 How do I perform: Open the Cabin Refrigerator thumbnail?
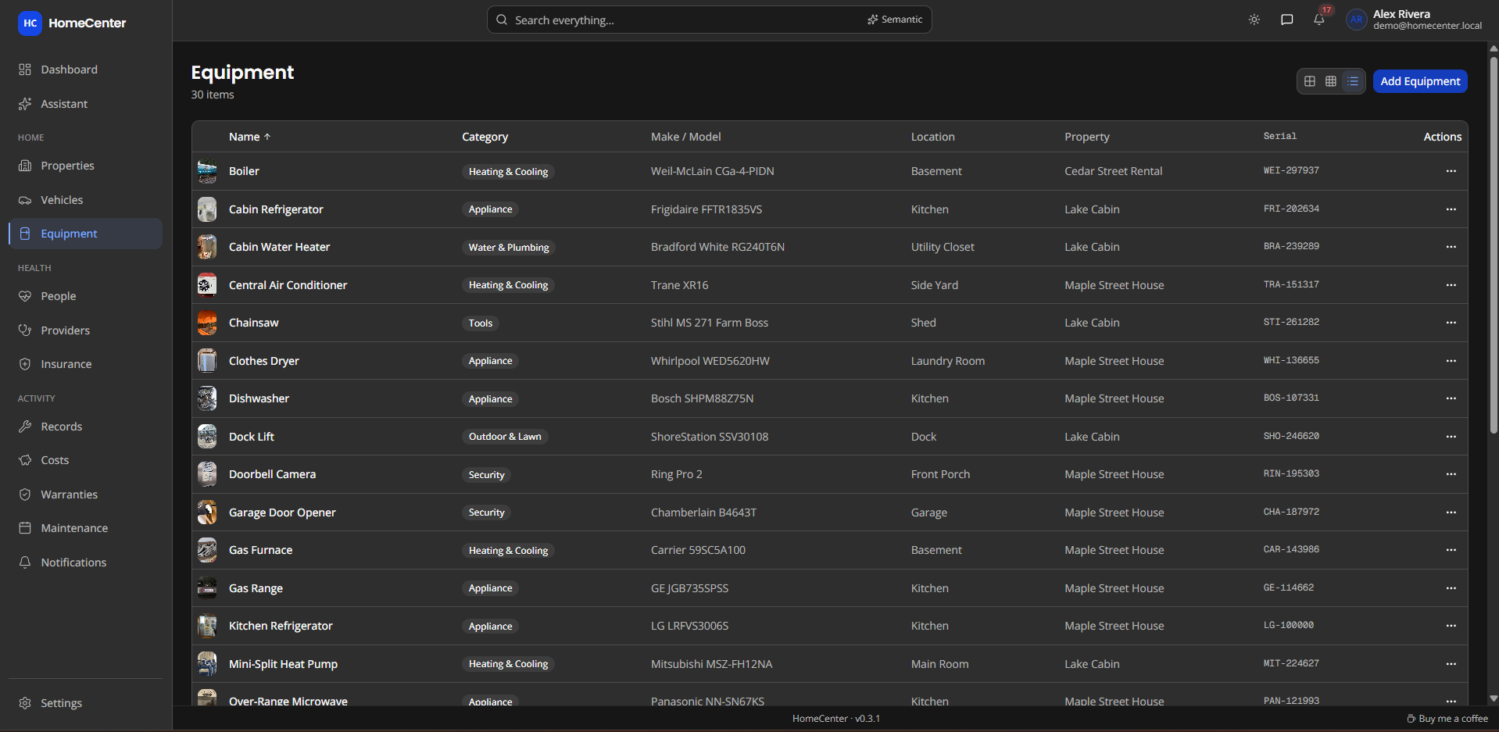coord(207,209)
